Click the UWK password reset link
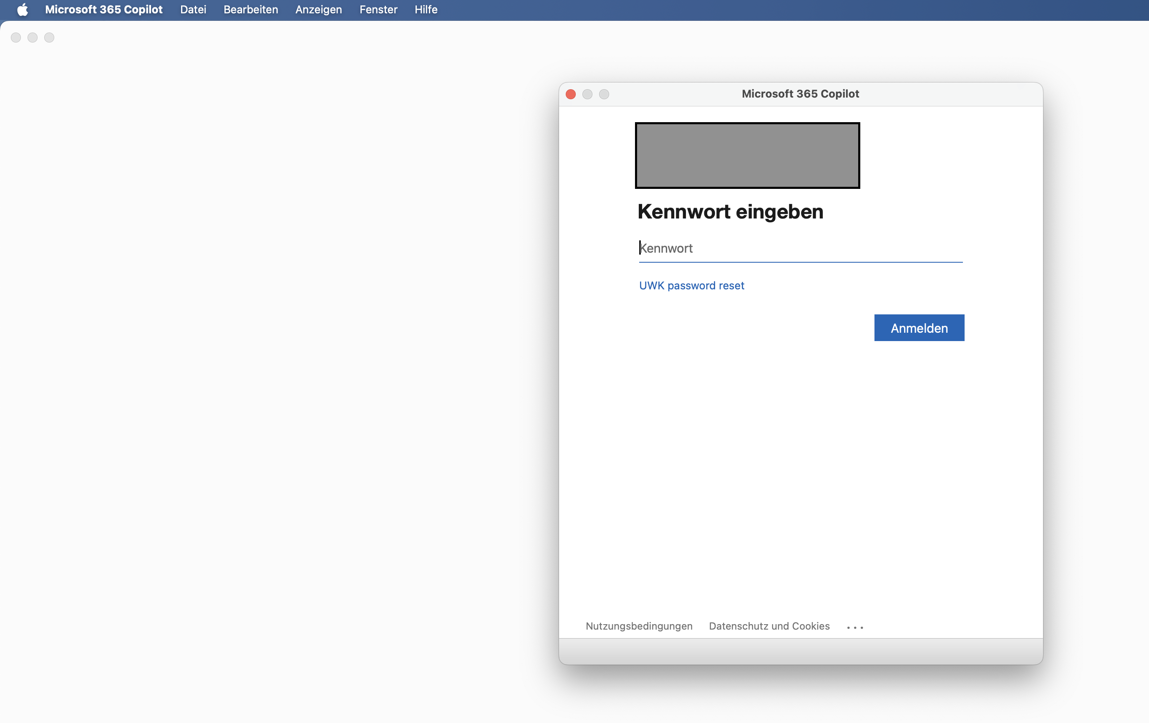 point(691,285)
